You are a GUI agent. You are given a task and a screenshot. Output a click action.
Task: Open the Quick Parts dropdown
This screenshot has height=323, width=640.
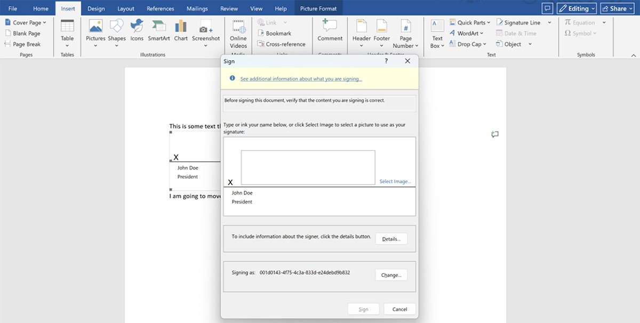click(x=470, y=23)
